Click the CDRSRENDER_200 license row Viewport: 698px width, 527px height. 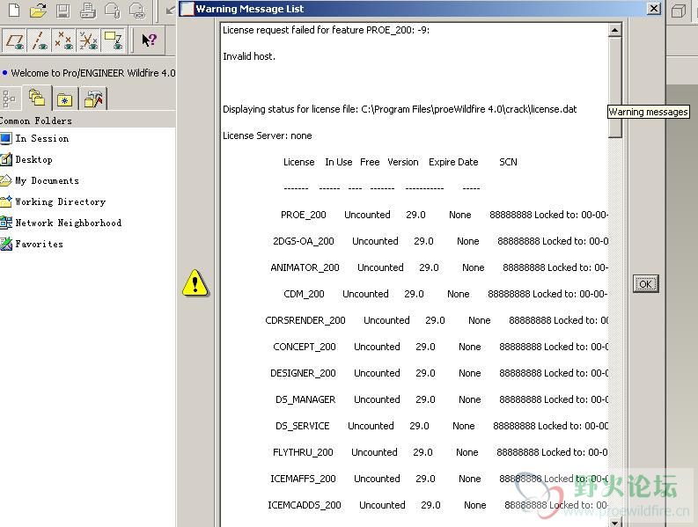[x=437, y=320]
